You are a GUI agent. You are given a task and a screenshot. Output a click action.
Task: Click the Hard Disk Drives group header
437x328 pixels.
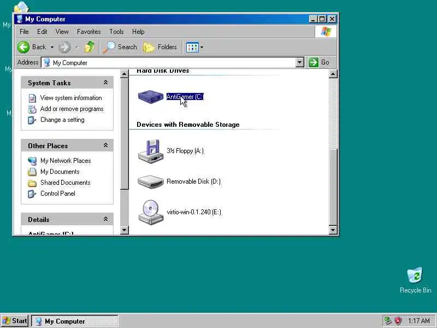coord(163,71)
